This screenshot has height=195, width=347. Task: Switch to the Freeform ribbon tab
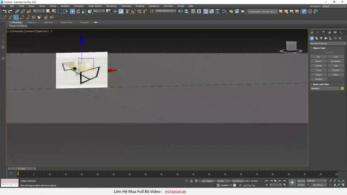click(x=31, y=22)
